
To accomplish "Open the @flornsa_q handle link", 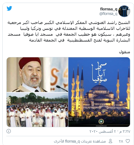I will click(x=108, y=14).
